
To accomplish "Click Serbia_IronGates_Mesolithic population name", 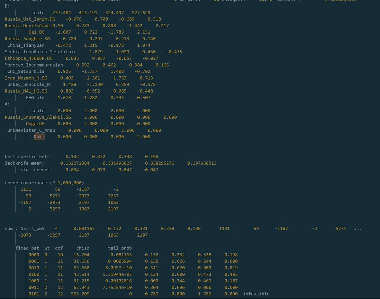I will tap(40, 52).
